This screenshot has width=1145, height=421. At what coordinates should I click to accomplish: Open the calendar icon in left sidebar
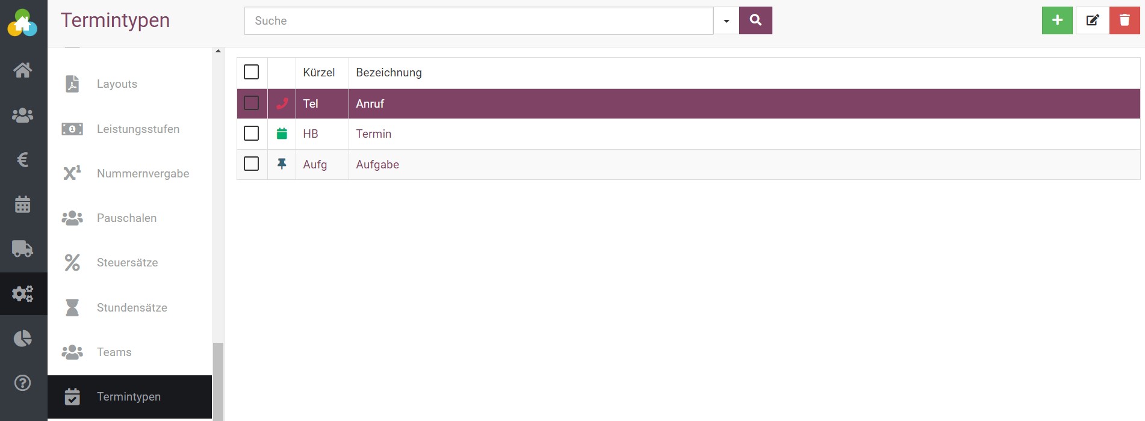coord(23,204)
